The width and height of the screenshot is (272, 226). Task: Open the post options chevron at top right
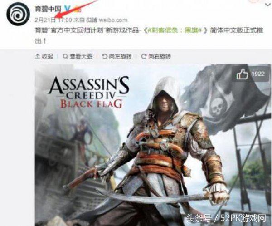(x=268, y=5)
